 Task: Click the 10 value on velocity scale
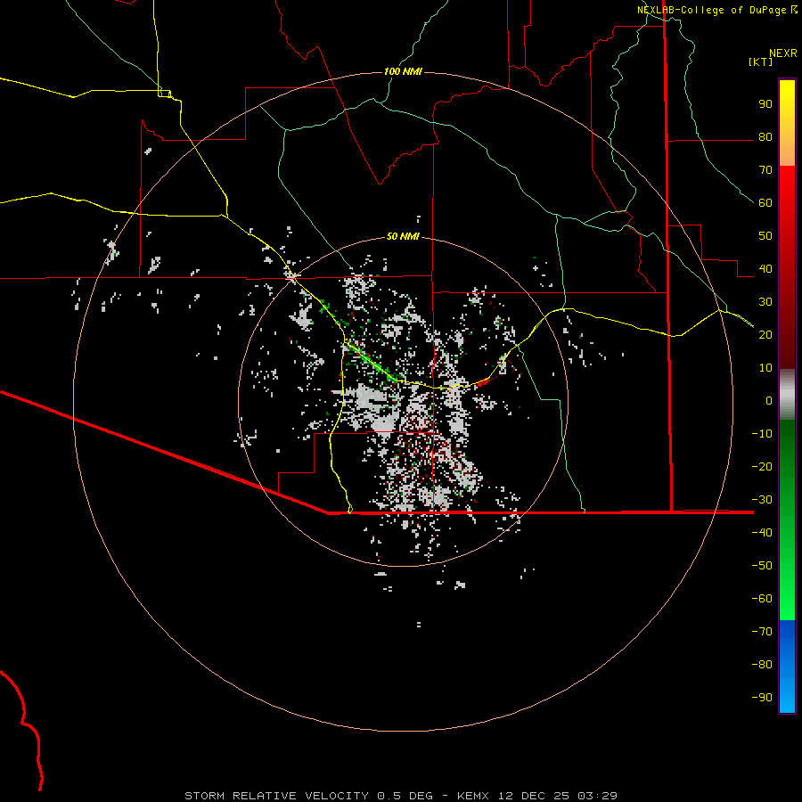[765, 368]
